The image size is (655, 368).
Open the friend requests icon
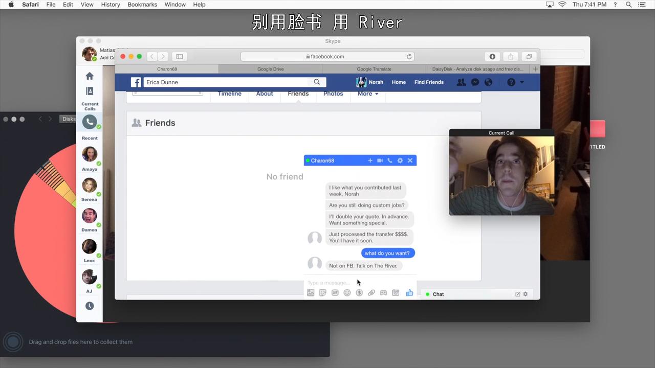(461, 82)
